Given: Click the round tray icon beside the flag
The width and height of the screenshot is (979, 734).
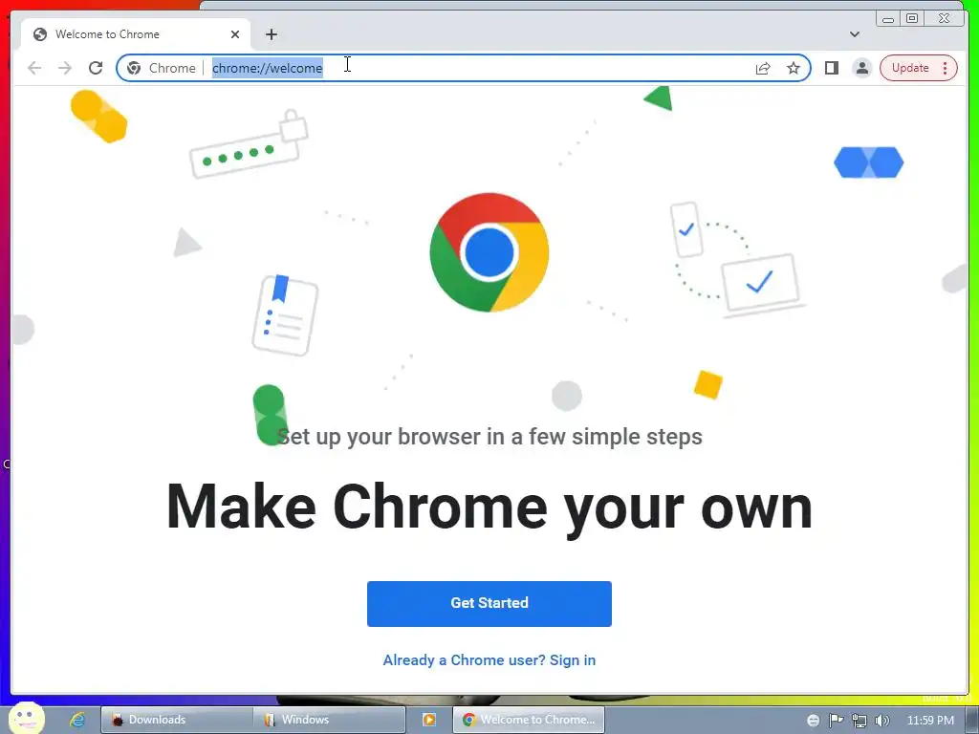Looking at the screenshot, I should (813, 721).
